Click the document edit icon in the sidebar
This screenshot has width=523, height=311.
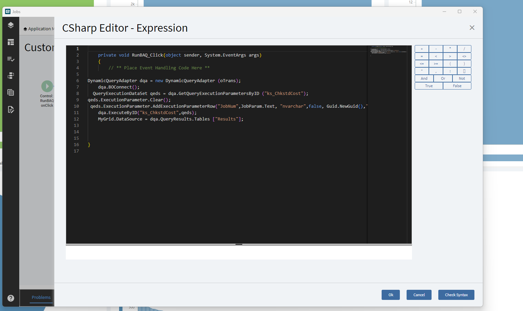[11, 109]
